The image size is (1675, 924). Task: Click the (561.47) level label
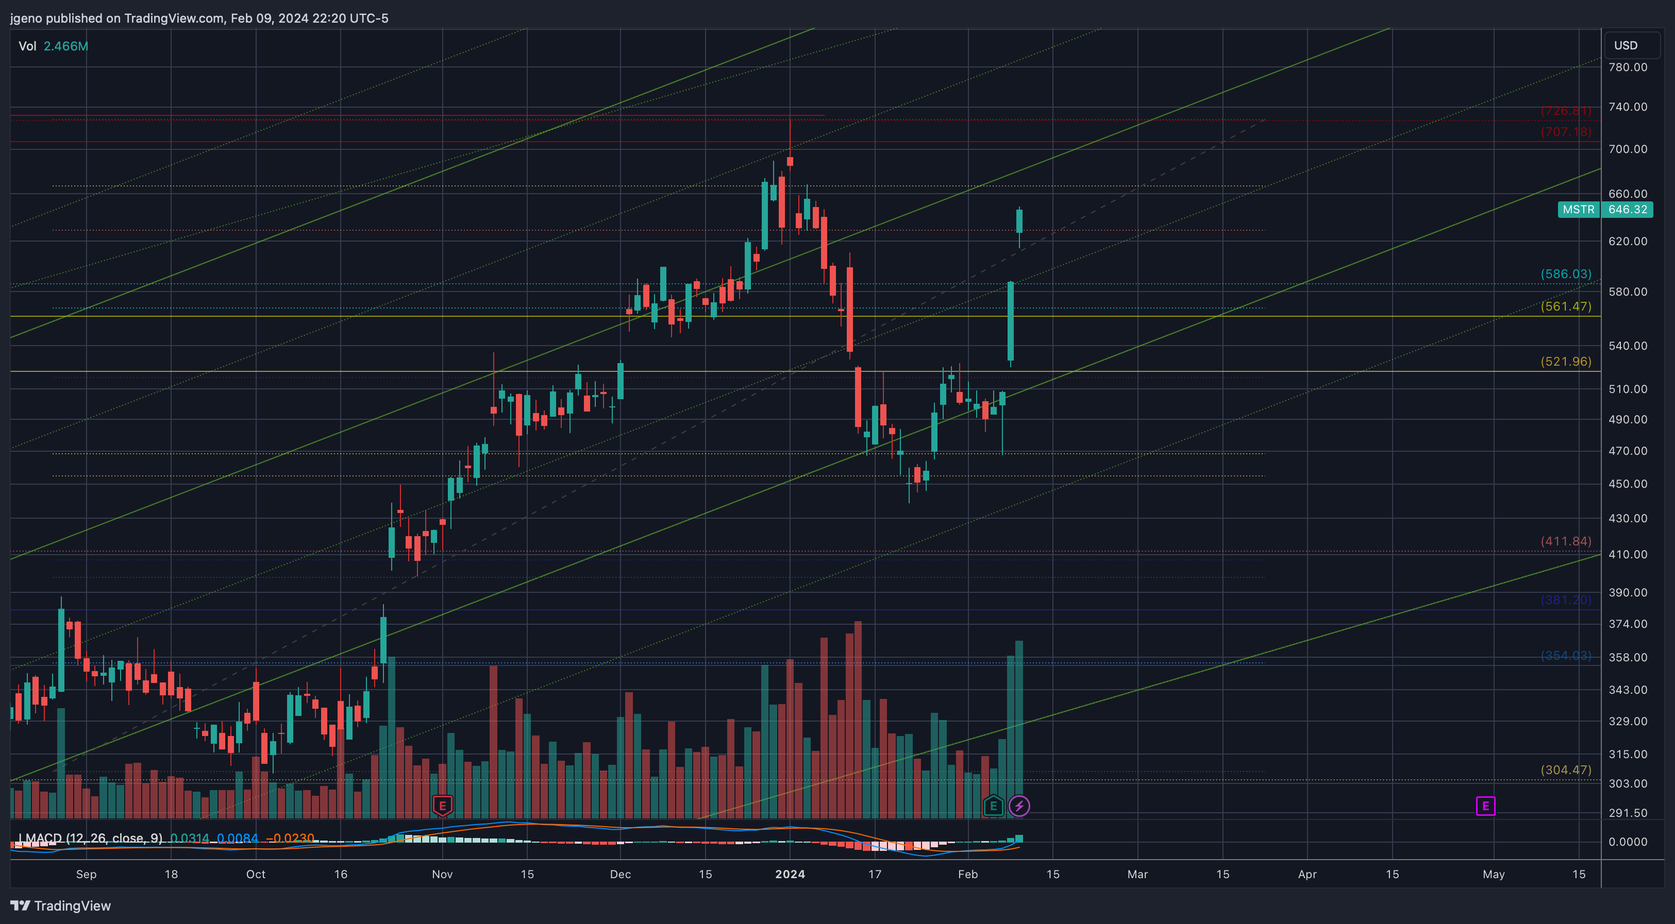[x=1566, y=306]
